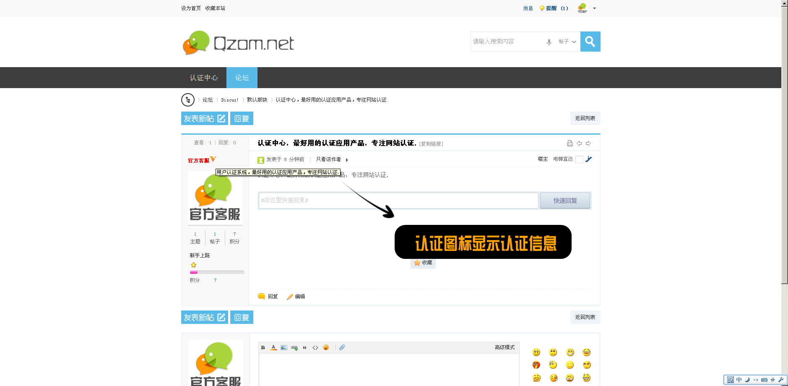Click the top 回复 button beside 发表新帖
Screen dimensions: 788x386
coord(242,118)
